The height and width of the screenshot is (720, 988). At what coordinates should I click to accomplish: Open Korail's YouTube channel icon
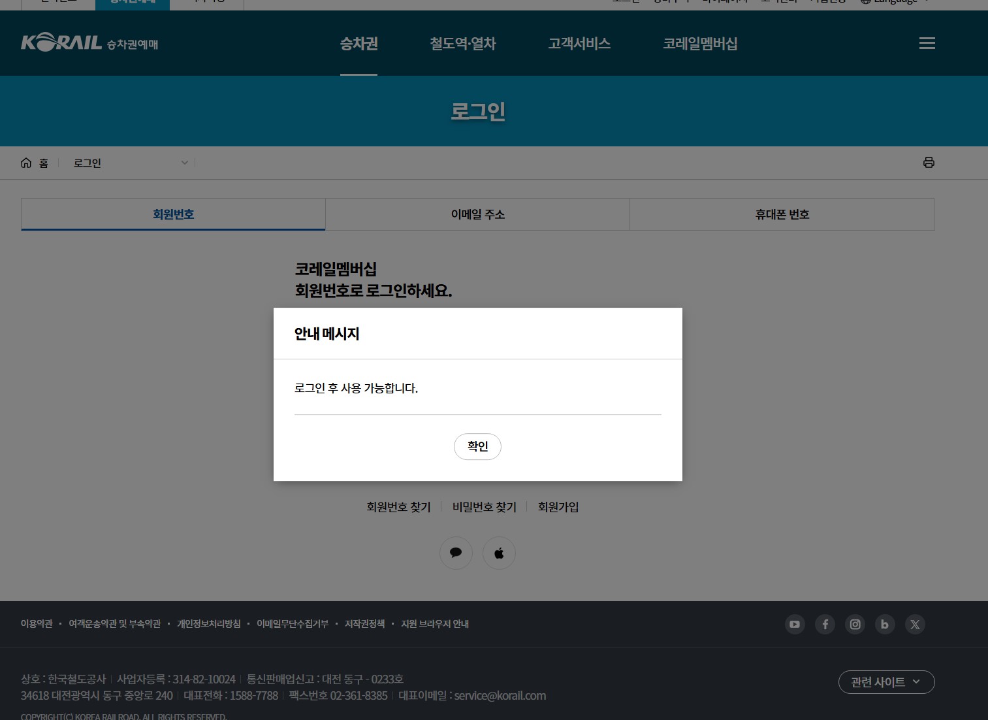coord(795,624)
